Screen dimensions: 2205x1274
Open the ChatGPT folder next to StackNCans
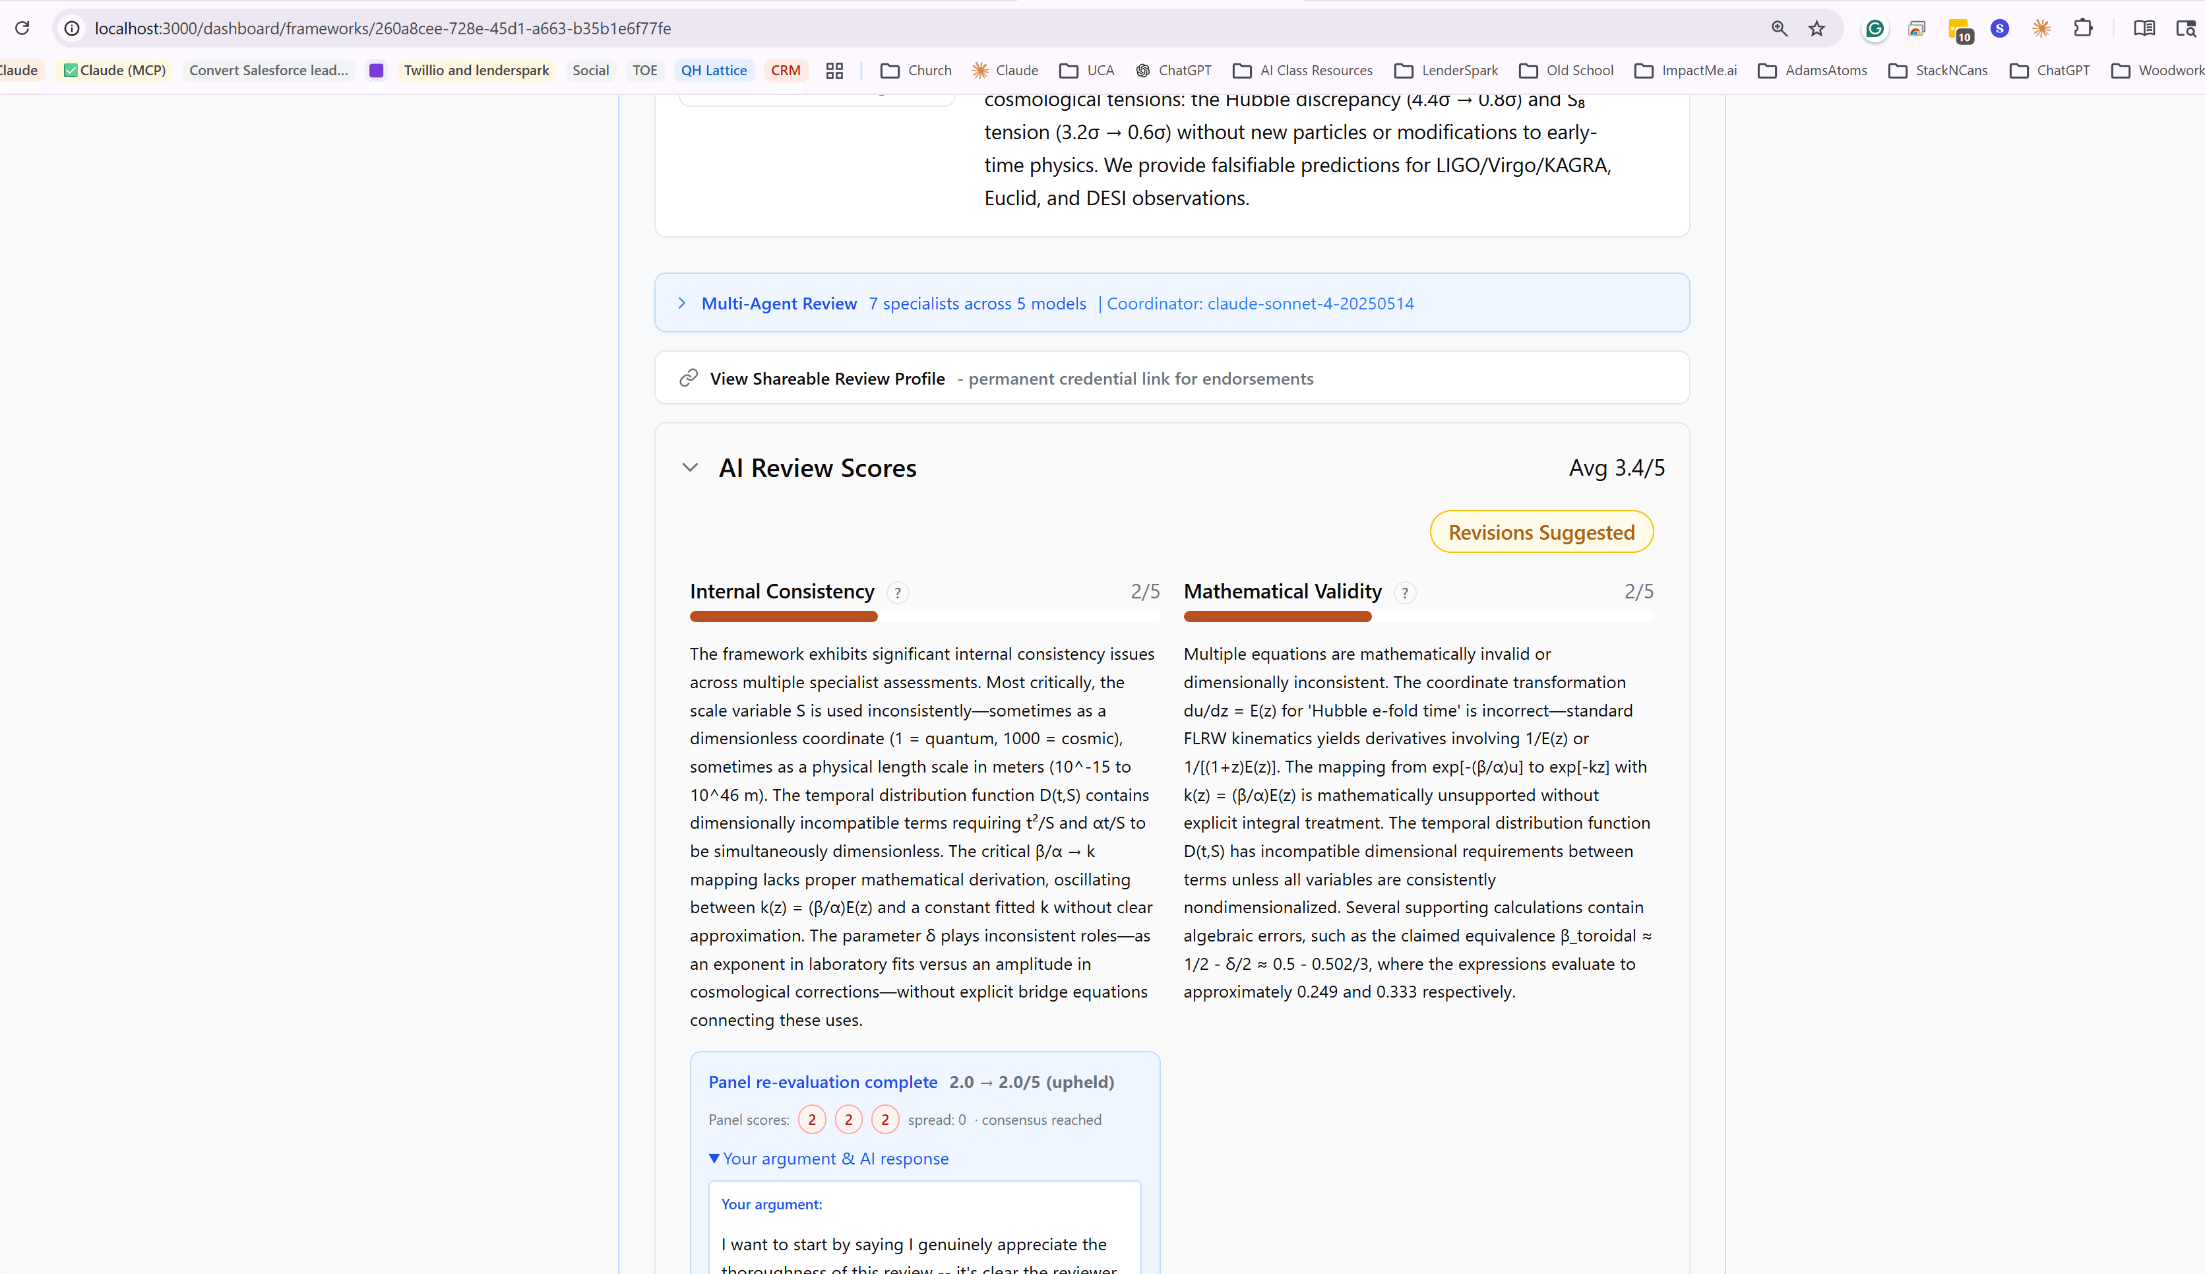[2049, 70]
